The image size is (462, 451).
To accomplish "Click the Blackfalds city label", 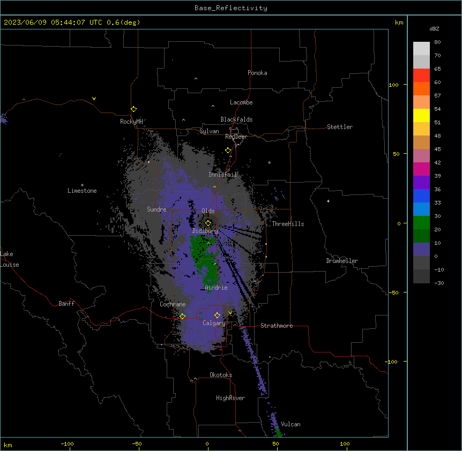I will 236,119.
